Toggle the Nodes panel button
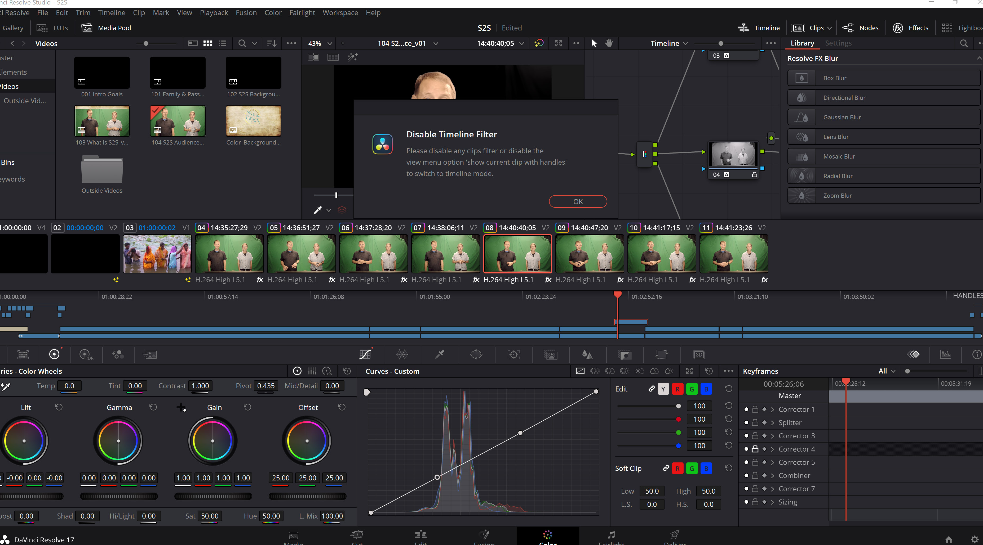This screenshot has width=983, height=545. [x=860, y=28]
